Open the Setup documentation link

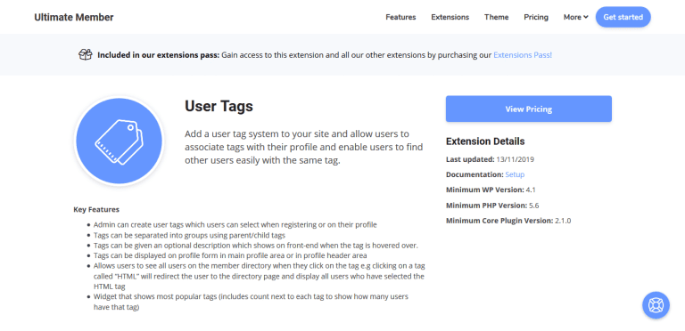pyautogui.click(x=515, y=174)
